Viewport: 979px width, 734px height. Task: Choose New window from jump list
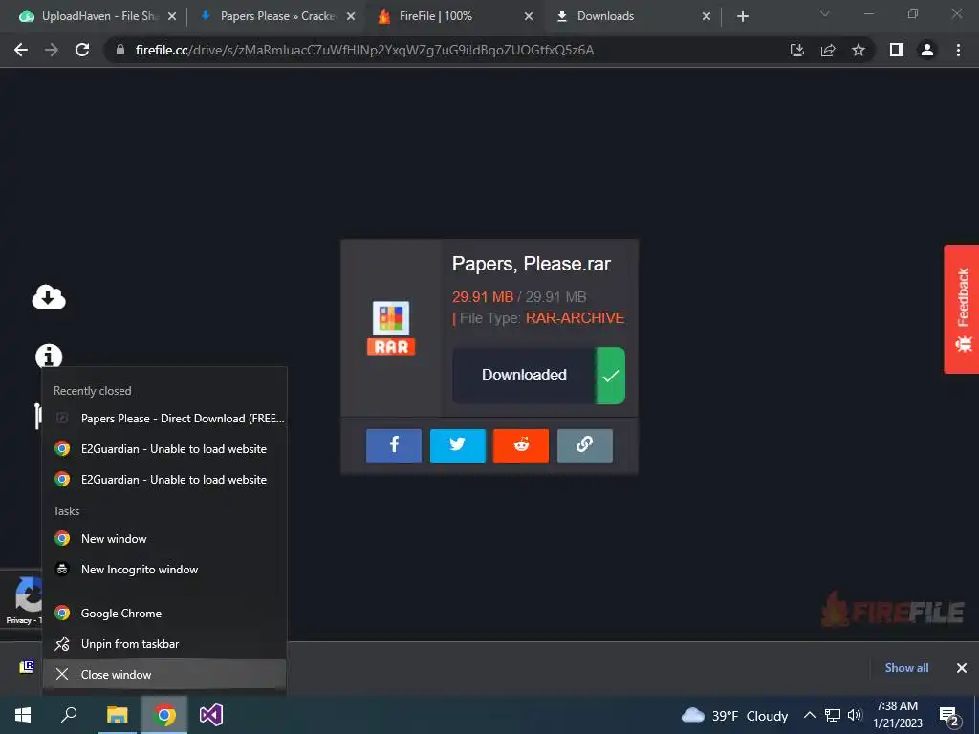click(x=164, y=539)
